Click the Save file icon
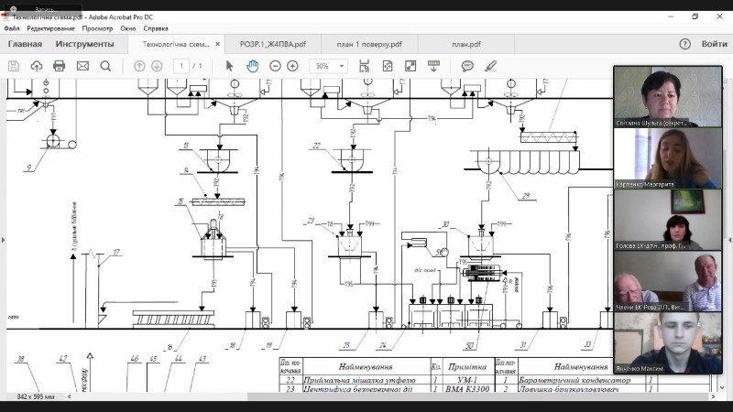This screenshot has width=733, height=412. (14, 66)
